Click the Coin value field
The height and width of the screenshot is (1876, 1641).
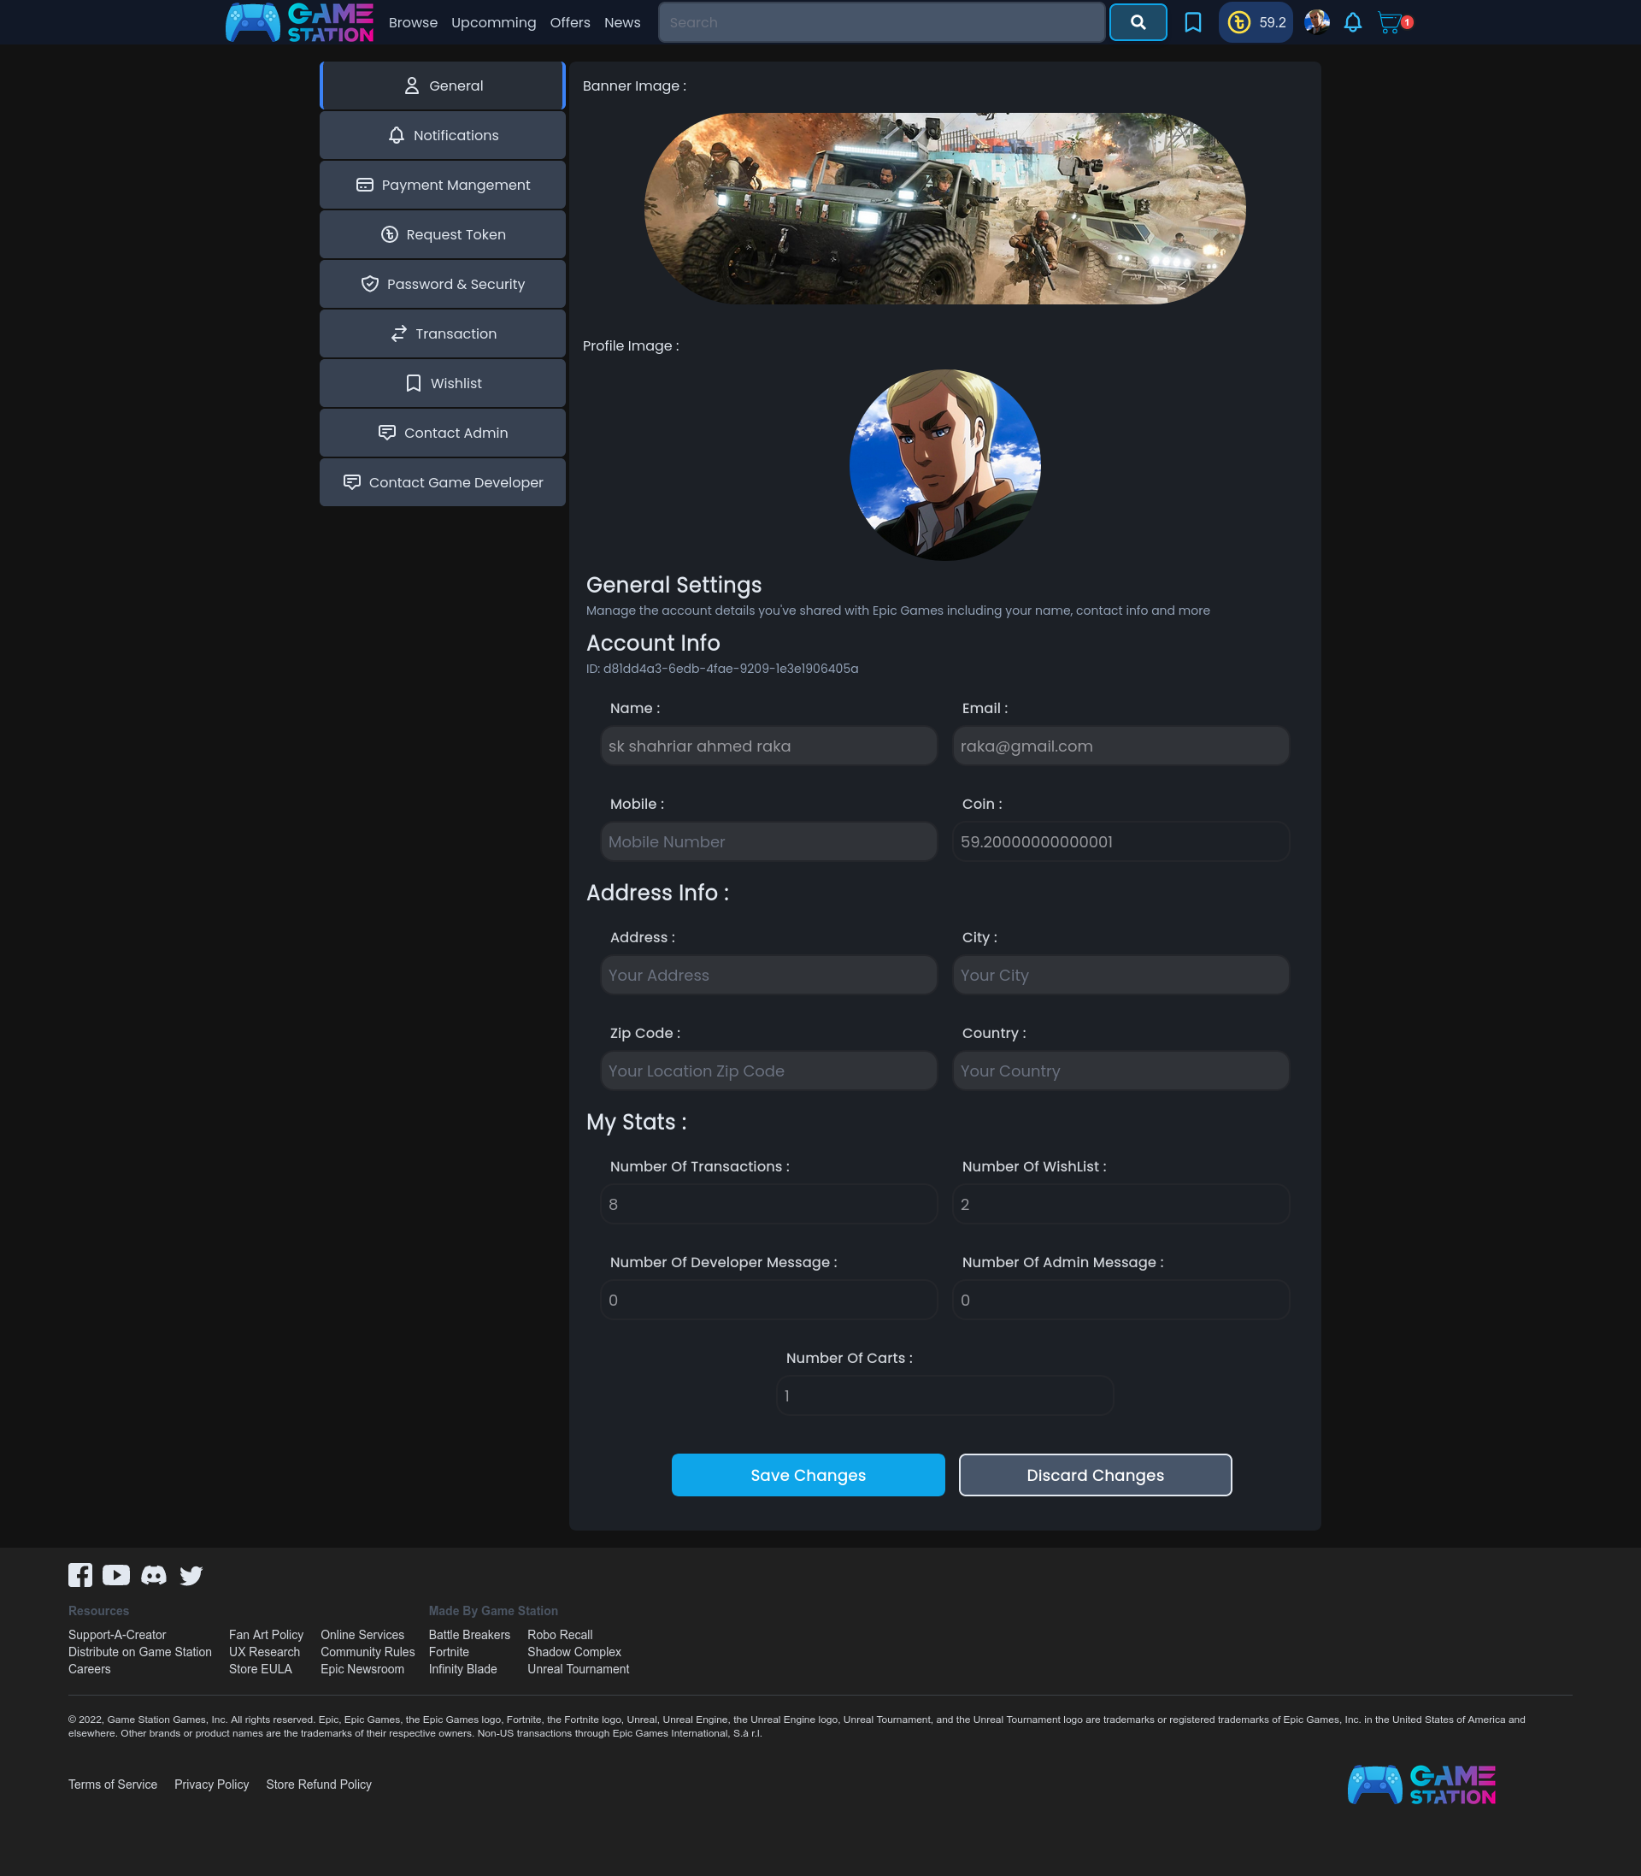pyautogui.click(x=1120, y=842)
